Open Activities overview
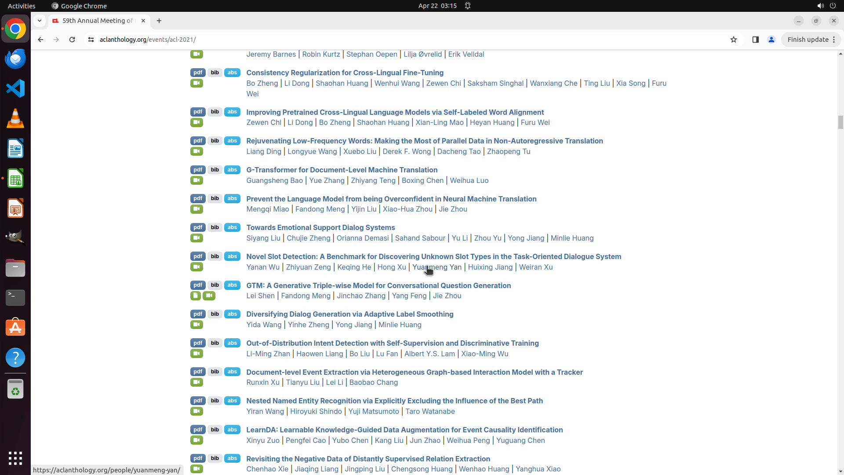This screenshot has width=844, height=475. [x=22, y=6]
